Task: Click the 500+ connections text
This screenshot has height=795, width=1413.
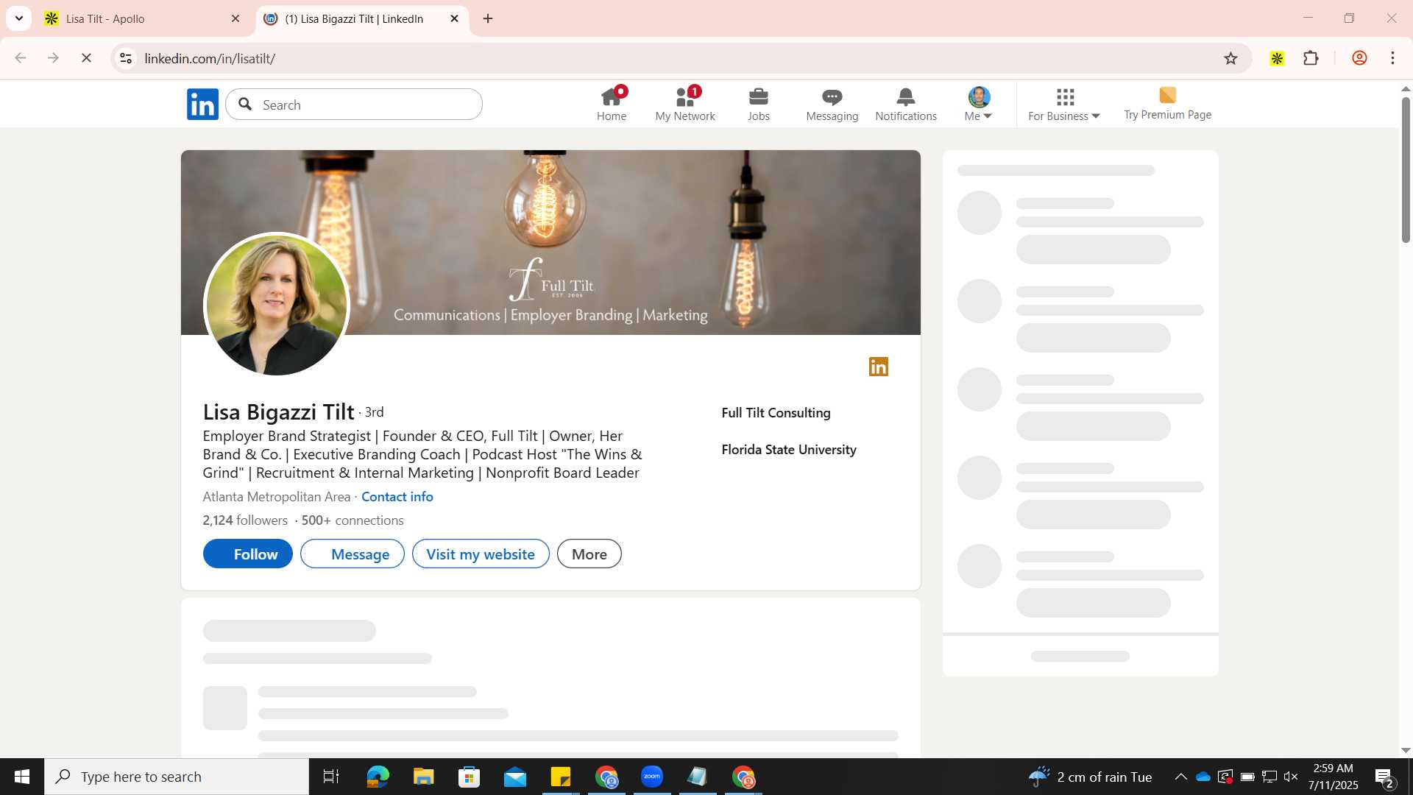Action: (x=353, y=520)
